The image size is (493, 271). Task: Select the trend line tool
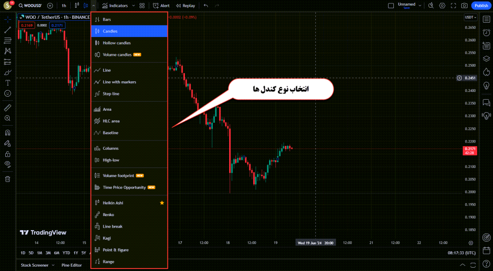pos(8,30)
